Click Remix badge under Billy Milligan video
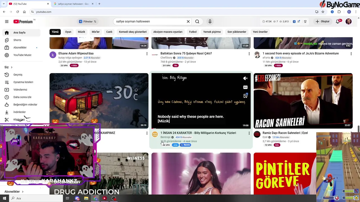Viewport: 360px width, 202px height. 185,145
